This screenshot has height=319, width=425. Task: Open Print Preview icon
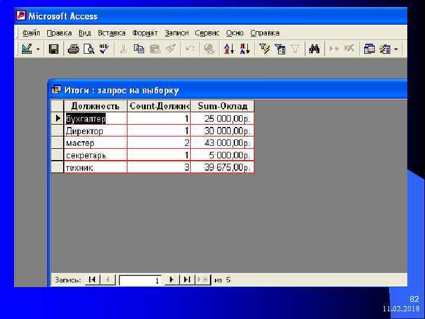coord(89,49)
